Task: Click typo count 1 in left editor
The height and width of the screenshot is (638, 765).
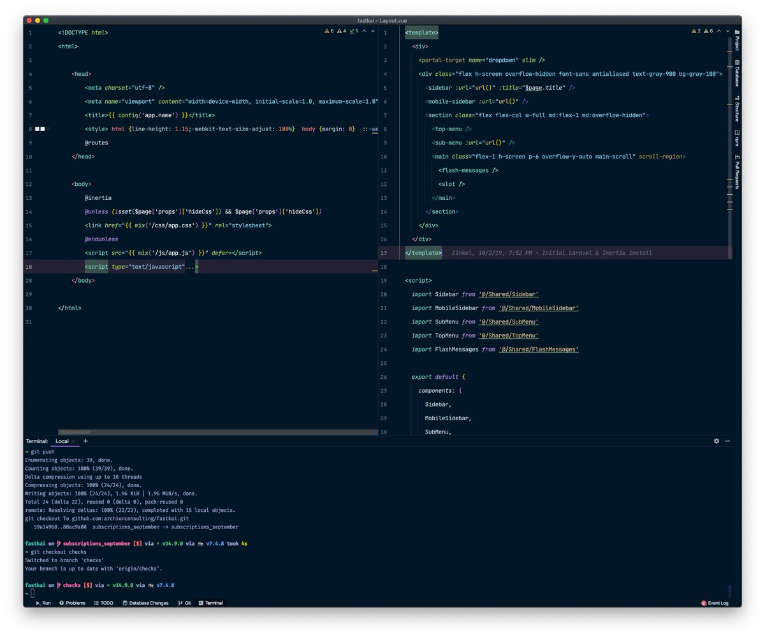Action: [354, 31]
